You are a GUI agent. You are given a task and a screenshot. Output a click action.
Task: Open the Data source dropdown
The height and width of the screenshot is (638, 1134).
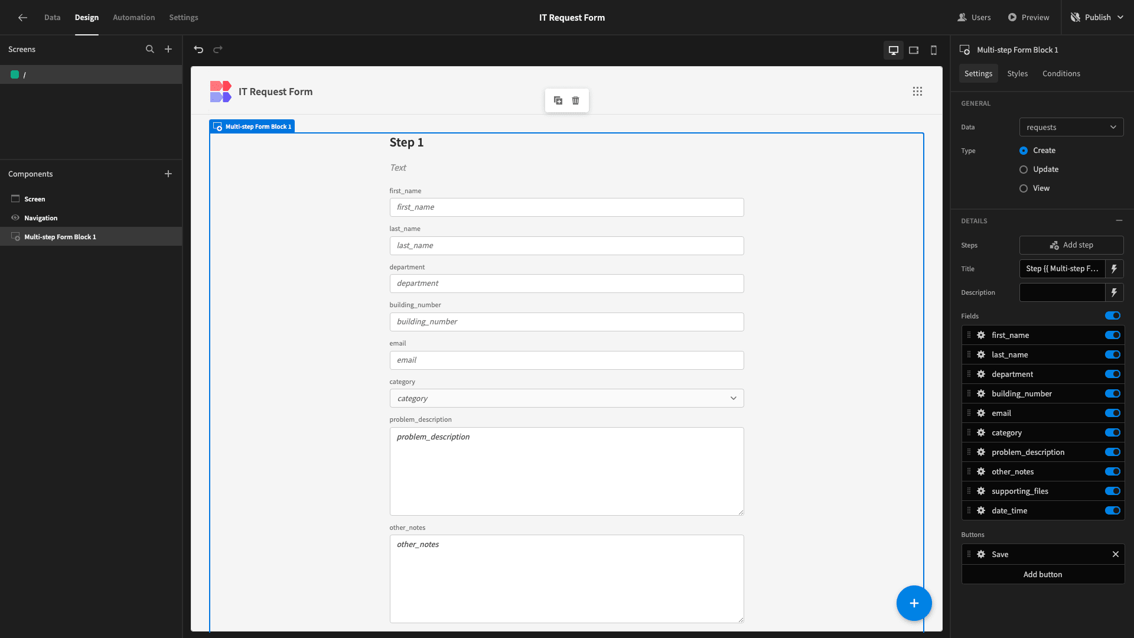click(x=1072, y=127)
